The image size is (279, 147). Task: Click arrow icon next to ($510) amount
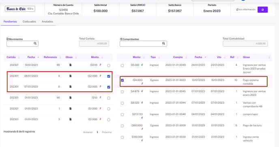[100, 65]
